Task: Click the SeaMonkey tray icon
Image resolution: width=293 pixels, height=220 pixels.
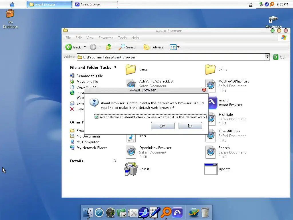Action: (267, 4)
